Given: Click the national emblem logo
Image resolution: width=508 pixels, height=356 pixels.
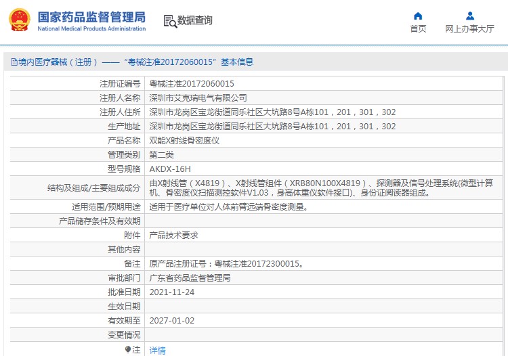Looking at the screenshot, I should [20, 20].
